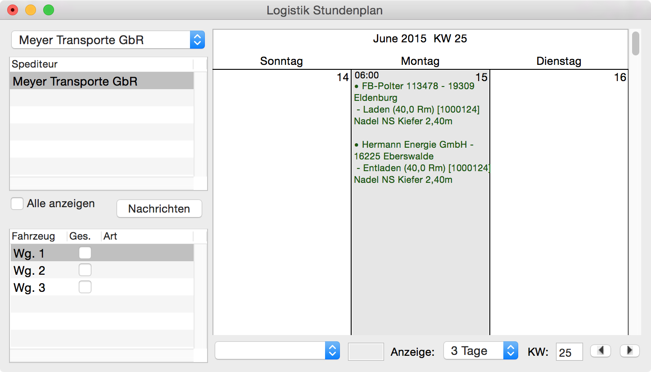Select vehicle Wg. 2 in the list
This screenshot has width=651, height=372.
[x=30, y=271]
